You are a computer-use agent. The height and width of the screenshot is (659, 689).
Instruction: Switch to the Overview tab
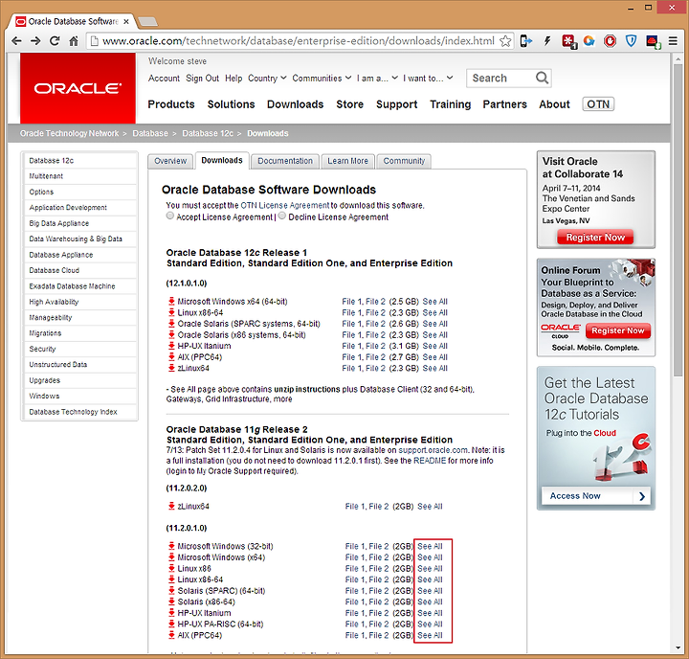tap(170, 161)
